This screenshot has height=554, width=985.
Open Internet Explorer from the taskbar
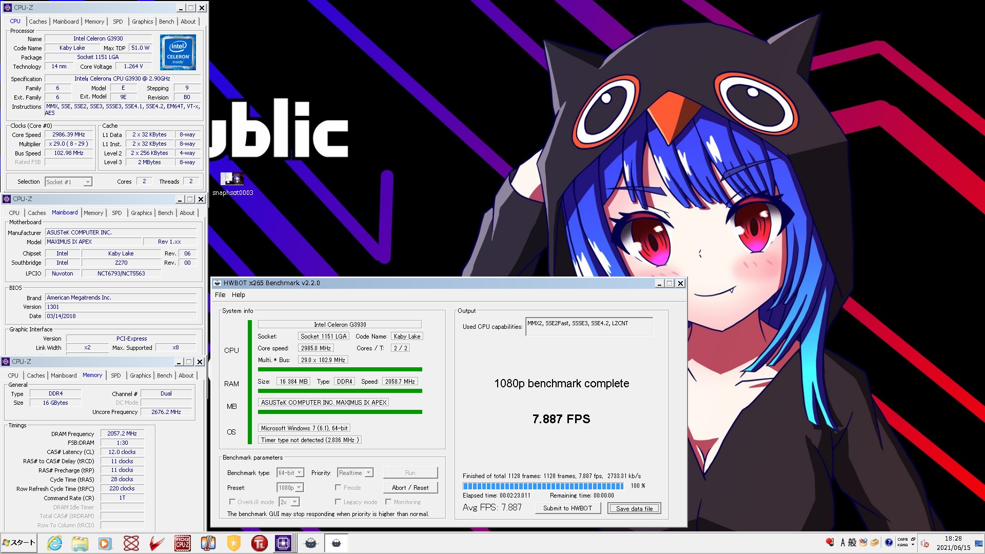pos(54,543)
